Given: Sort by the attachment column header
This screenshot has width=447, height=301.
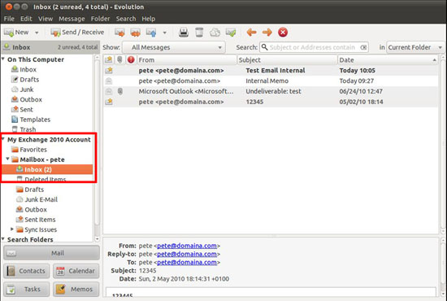Looking at the screenshot, I should pyautogui.click(x=120, y=59).
